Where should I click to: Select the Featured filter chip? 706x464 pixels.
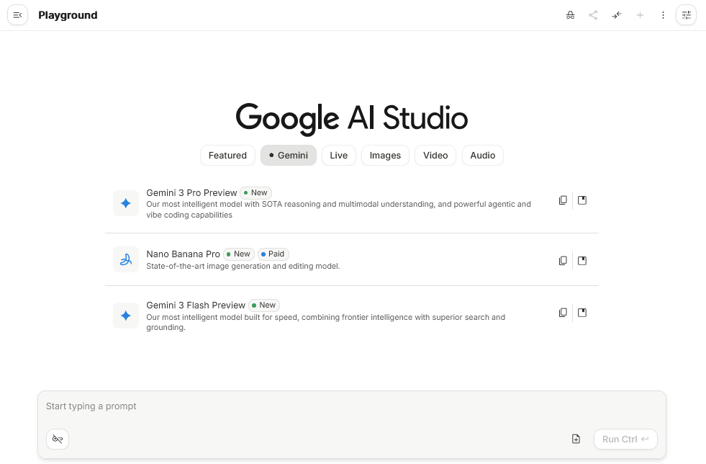[227, 155]
